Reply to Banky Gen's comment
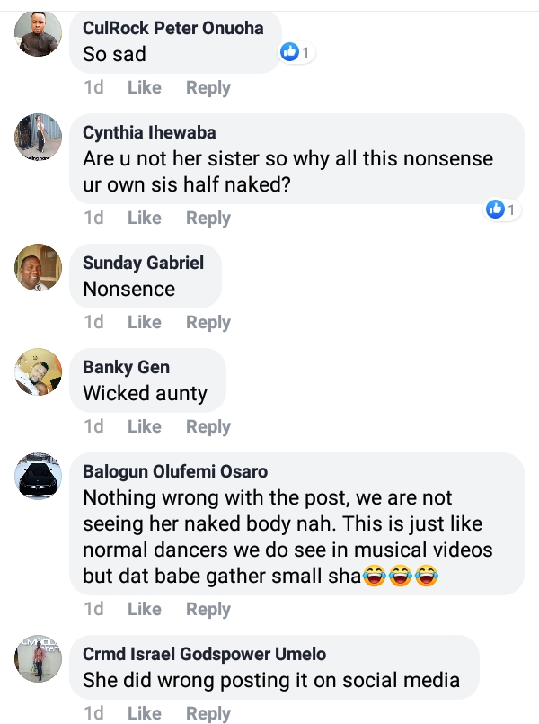This screenshot has height=724, width=539. pyautogui.click(x=208, y=426)
